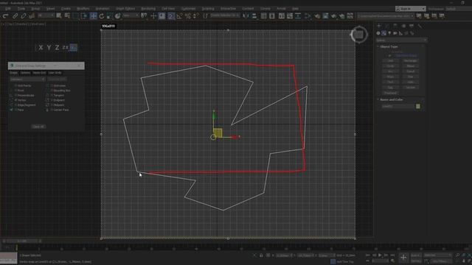Click the Circle shape button

point(390,66)
